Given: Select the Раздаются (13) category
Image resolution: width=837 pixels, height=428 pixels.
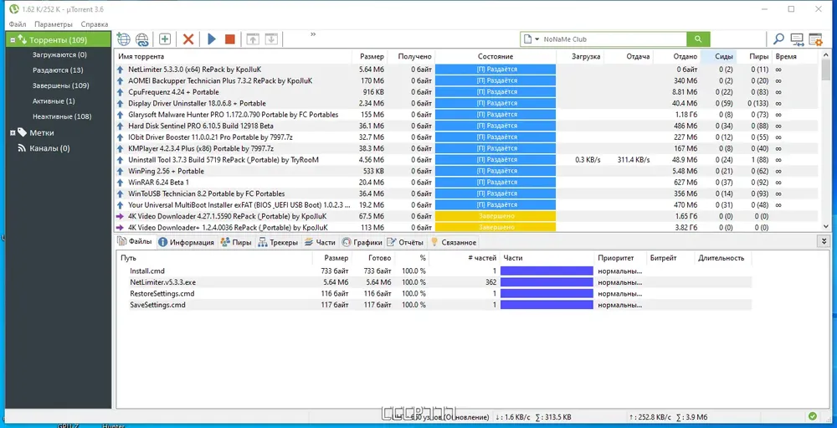Looking at the screenshot, I should [58, 70].
